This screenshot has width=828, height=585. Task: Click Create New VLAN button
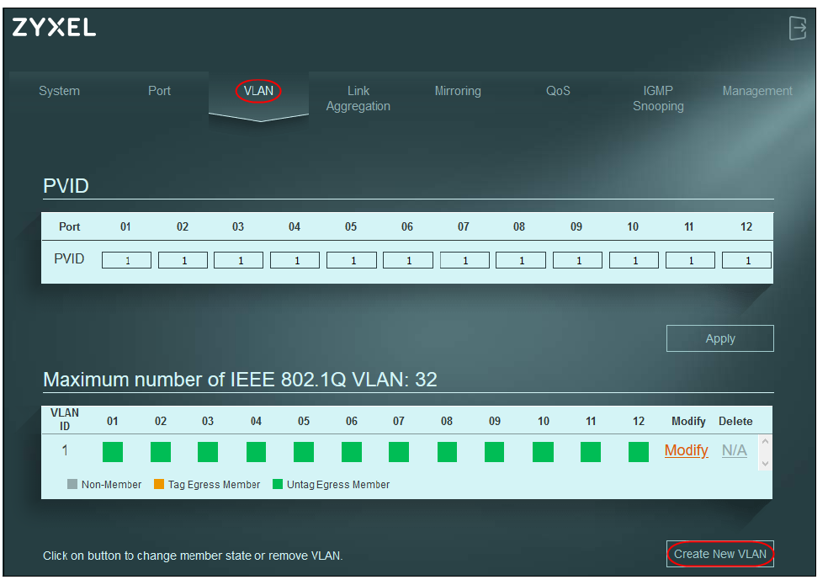[x=720, y=554]
